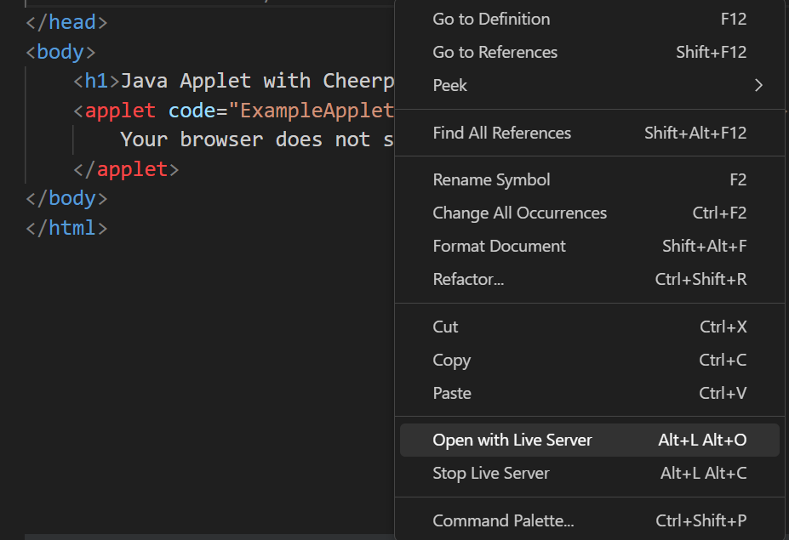Run Format Document command
This screenshot has width=789, height=540.
click(589, 247)
